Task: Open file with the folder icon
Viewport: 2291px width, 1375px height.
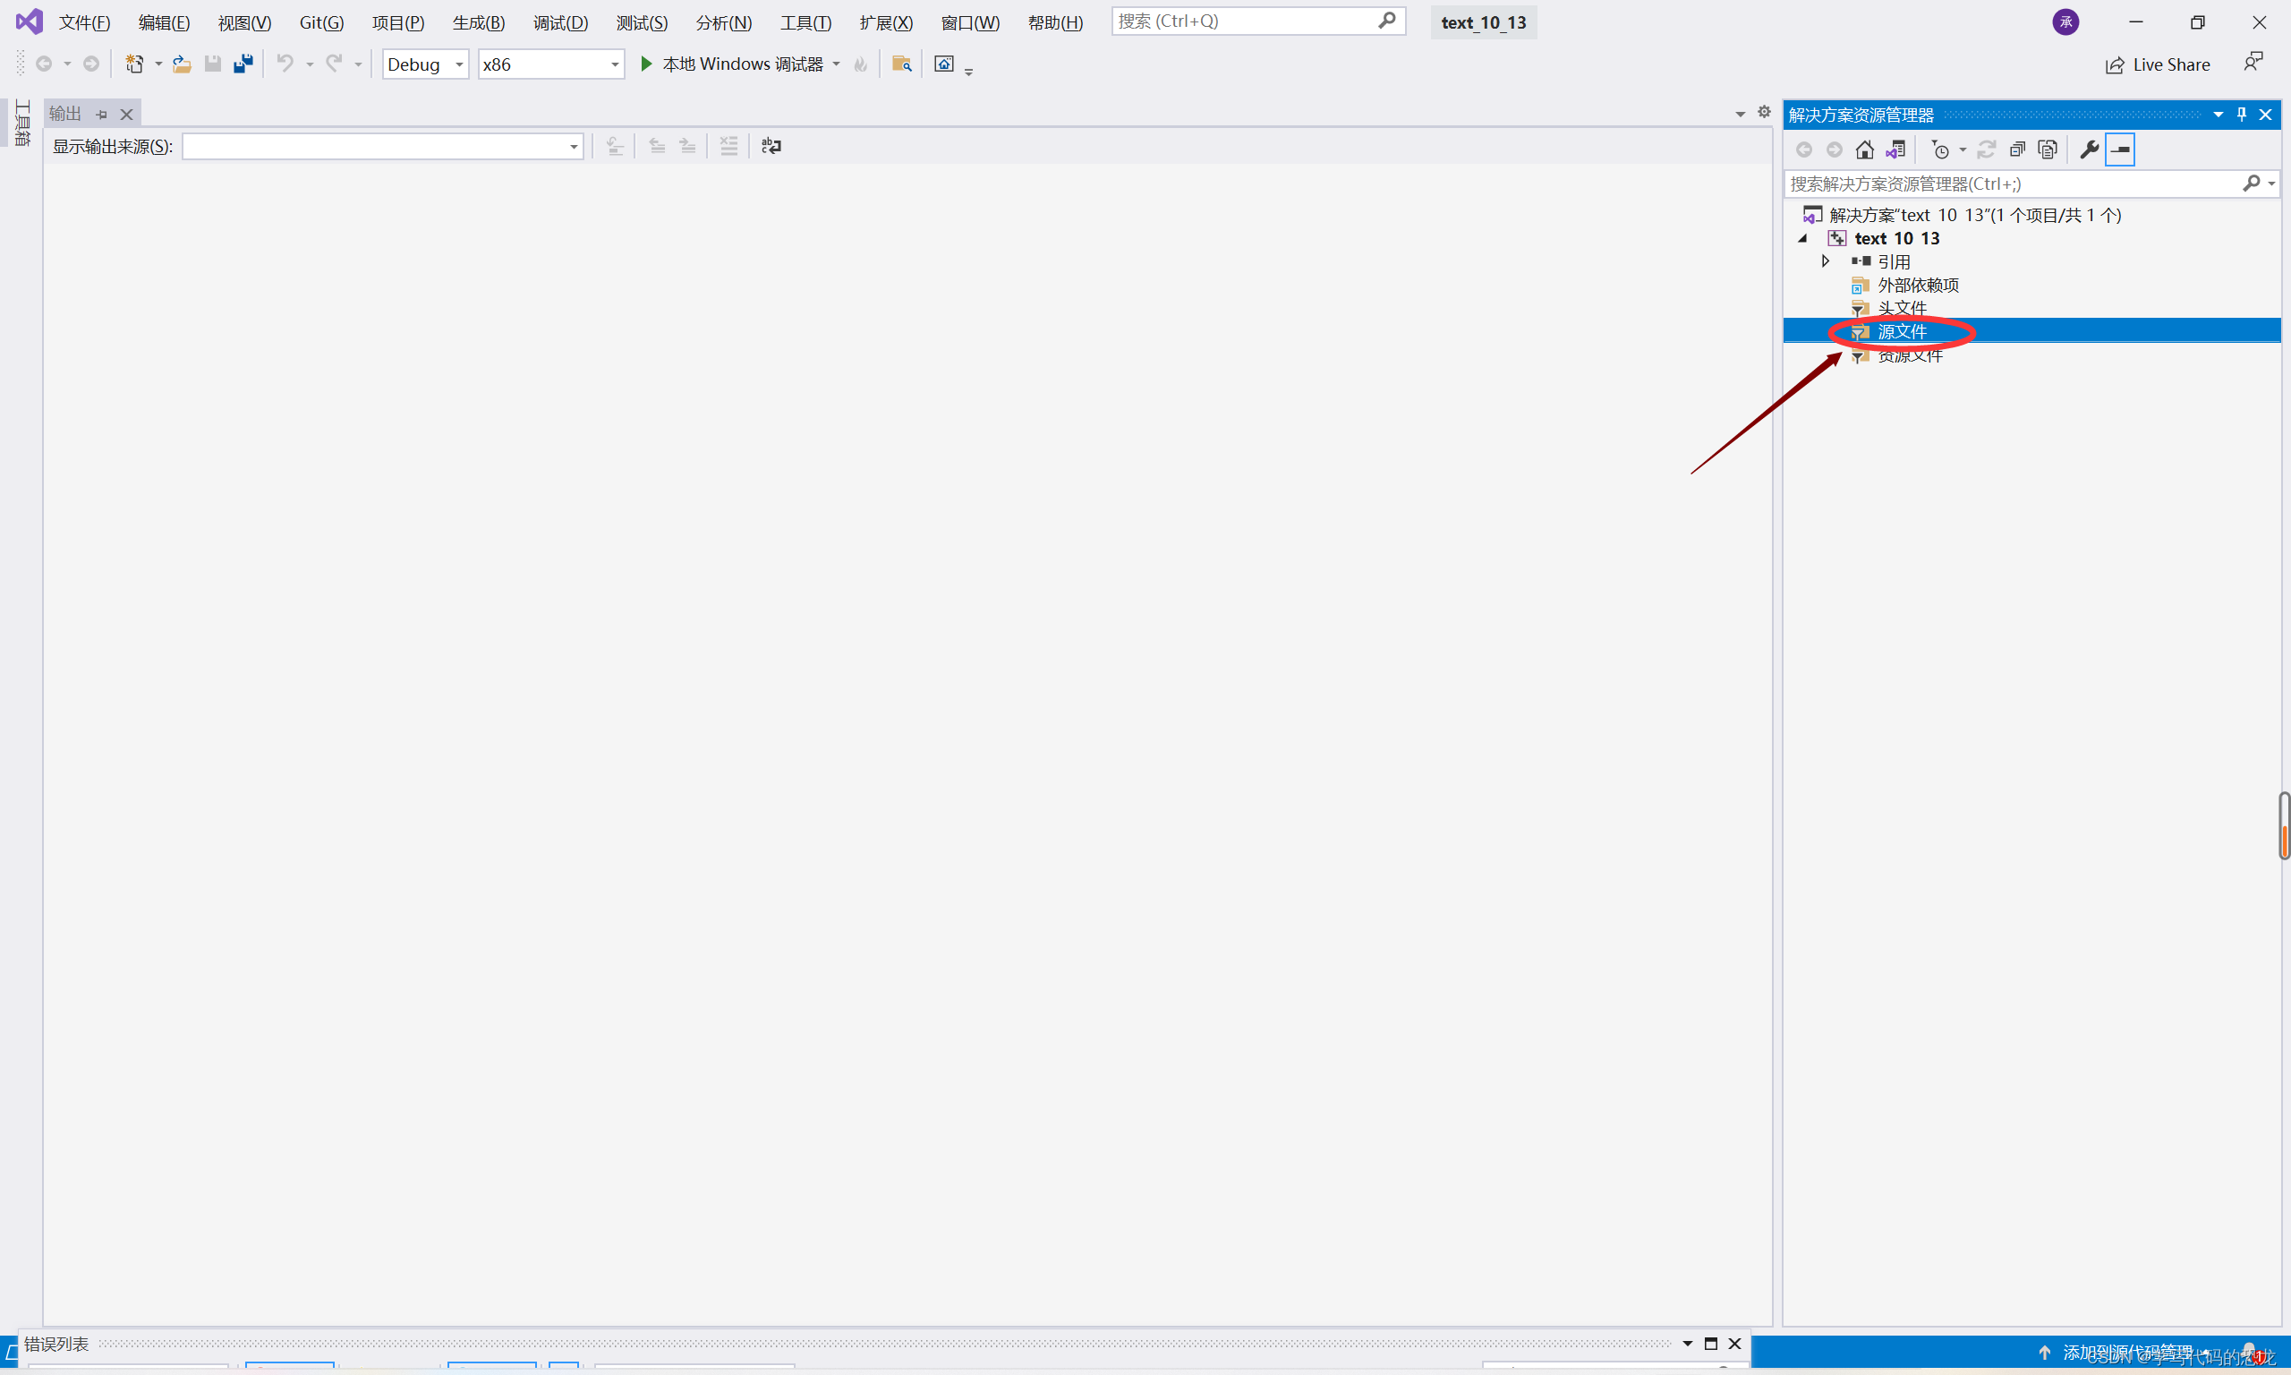Action: [x=182, y=64]
